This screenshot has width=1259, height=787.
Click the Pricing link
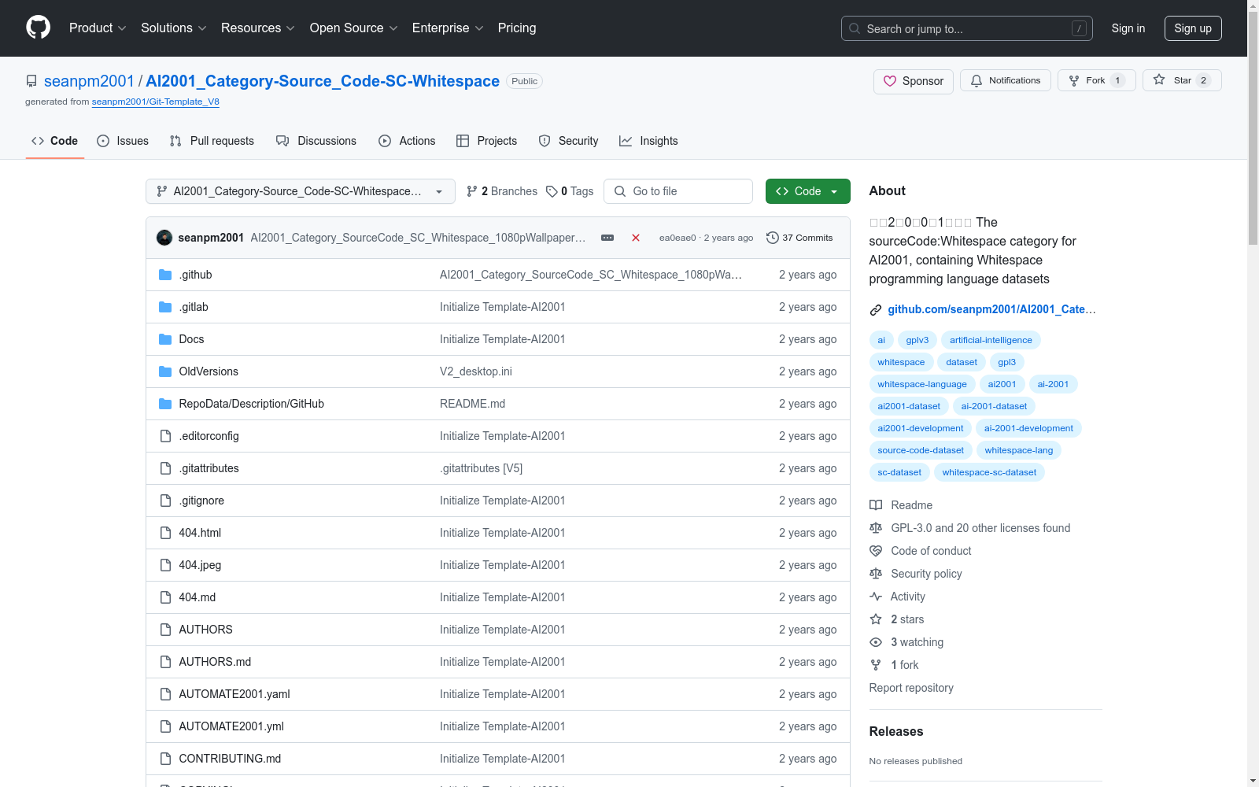[x=517, y=28]
